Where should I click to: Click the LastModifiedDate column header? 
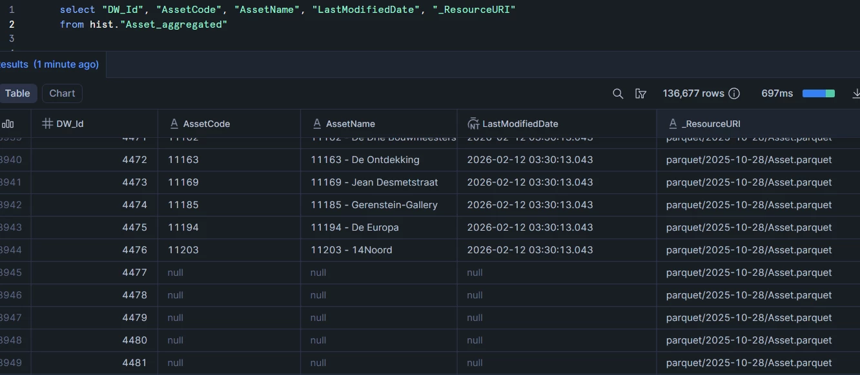tap(520, 124)
